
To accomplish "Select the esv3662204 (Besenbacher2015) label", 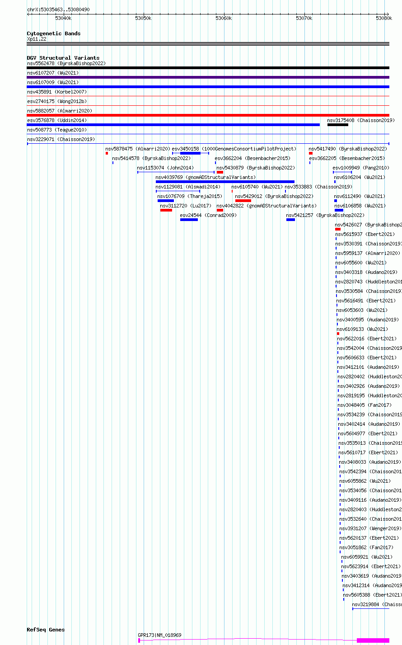I will click(252, 158).
